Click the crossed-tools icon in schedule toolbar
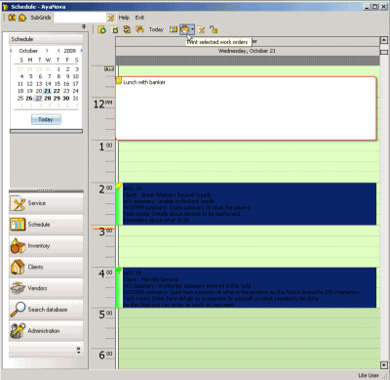This screenshot has width=390, height=380. tap(202, 30)
